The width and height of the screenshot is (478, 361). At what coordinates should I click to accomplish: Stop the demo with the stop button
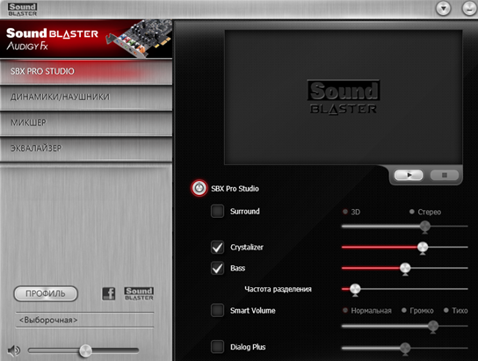(445, 175)
